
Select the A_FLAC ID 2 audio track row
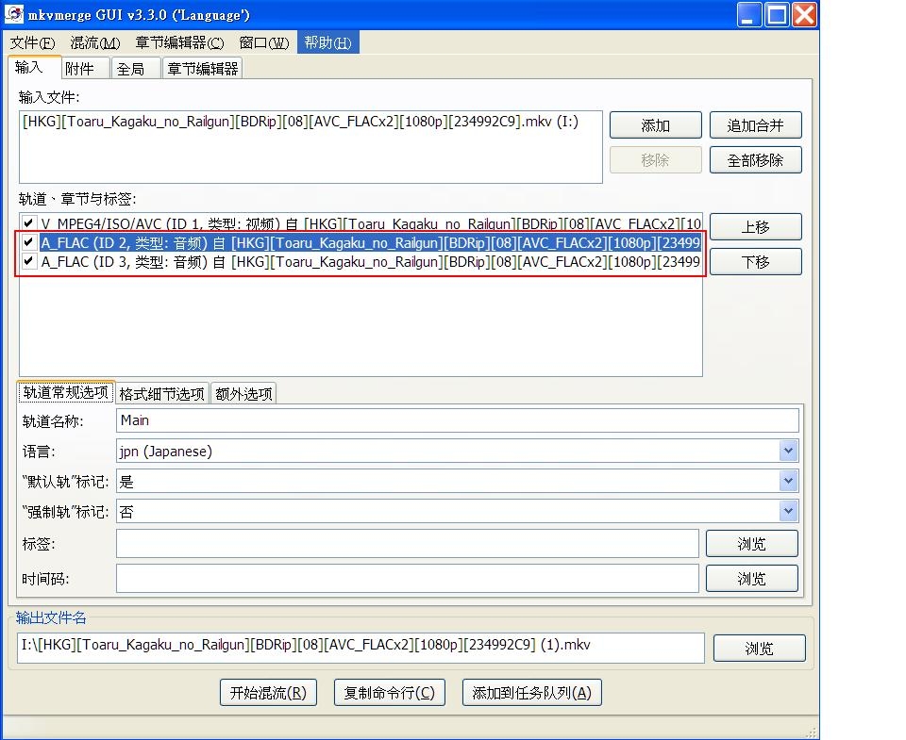tap(370, 242)
